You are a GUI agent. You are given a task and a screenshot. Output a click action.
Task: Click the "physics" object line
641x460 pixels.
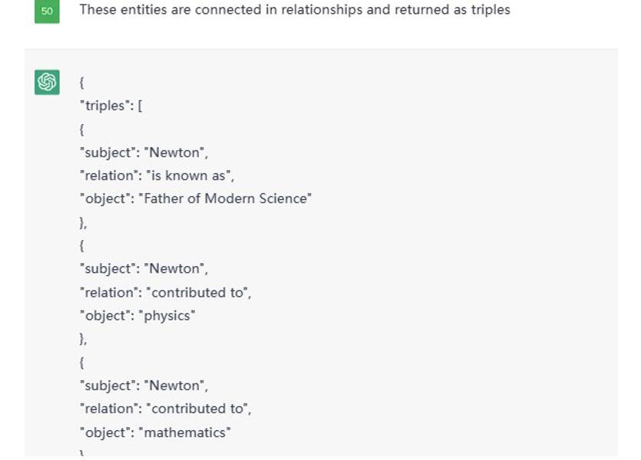coord(137,316)
